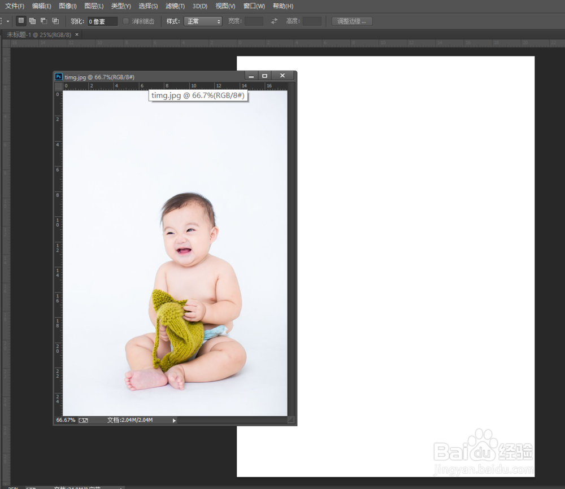
Task: Open the 帮助(H) menu
Action: [283, 6]
